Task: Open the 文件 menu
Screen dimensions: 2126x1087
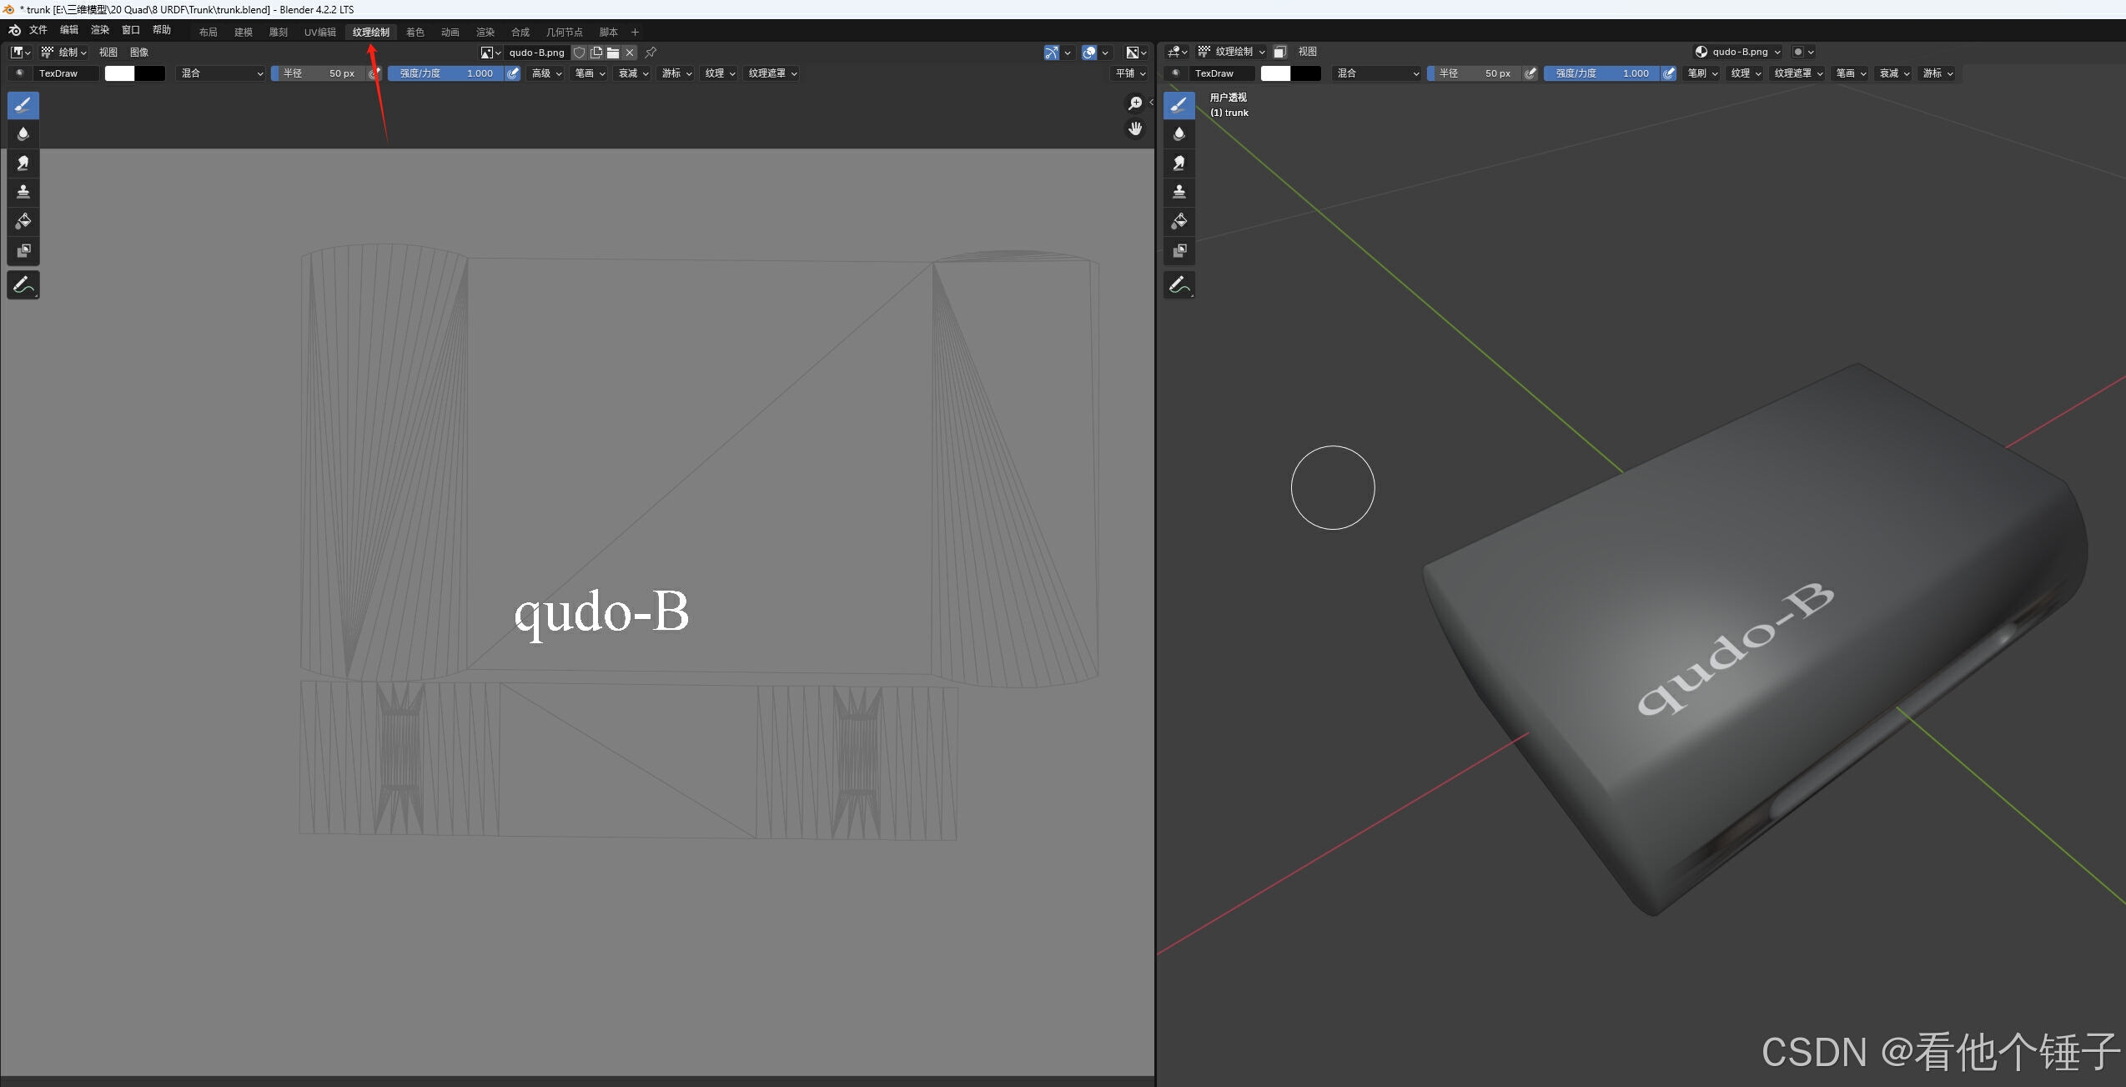Action: [x=38, y=30]
